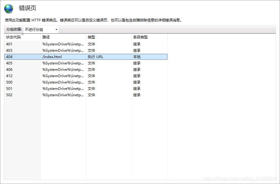Click the path cell in row 403

point(63,51)
